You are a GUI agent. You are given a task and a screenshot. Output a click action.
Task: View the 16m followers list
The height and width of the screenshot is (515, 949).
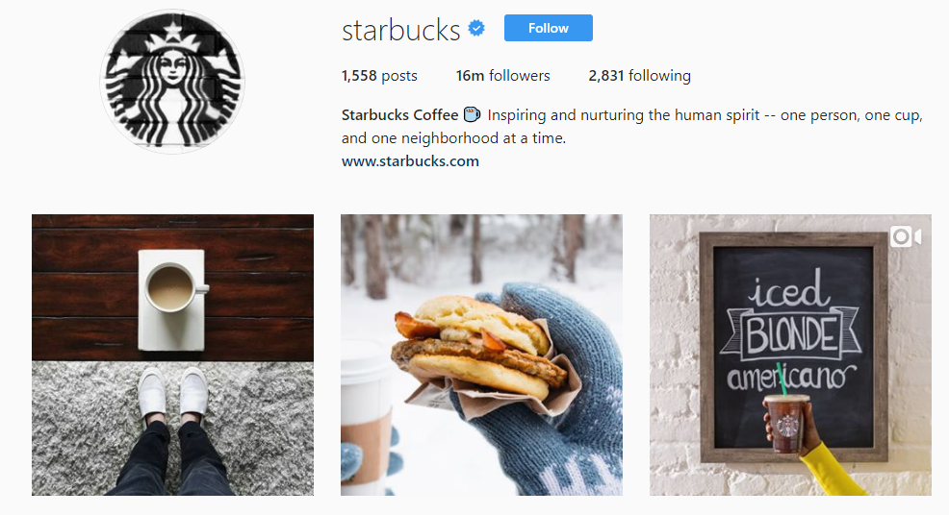point(503,76)
